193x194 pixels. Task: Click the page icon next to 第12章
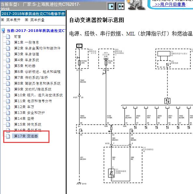point(8,107)
